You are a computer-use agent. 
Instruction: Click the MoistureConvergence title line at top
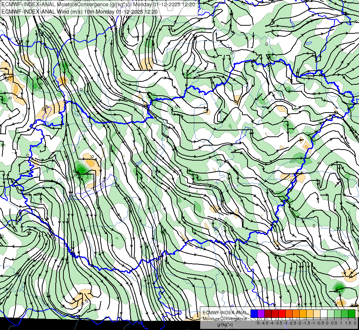tap(98, 4)
